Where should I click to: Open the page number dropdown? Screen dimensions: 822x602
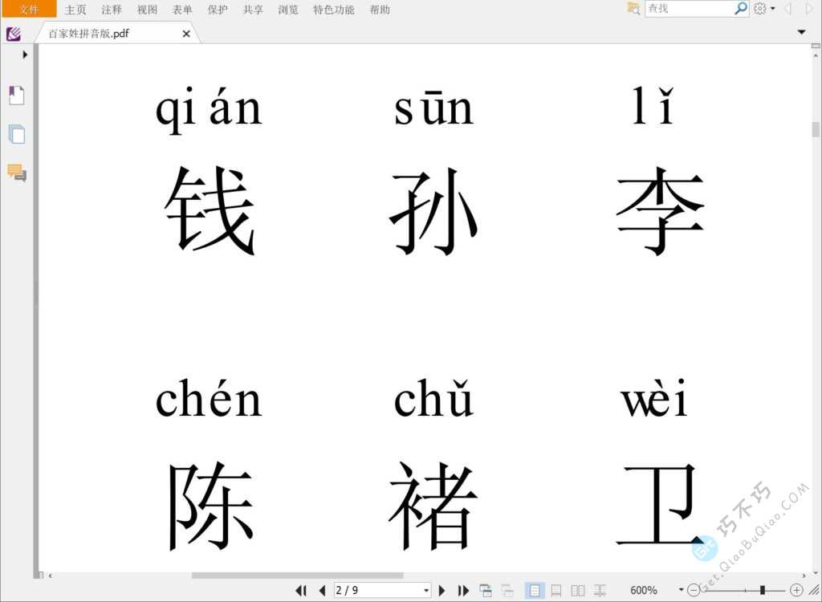tap(426, 591)
